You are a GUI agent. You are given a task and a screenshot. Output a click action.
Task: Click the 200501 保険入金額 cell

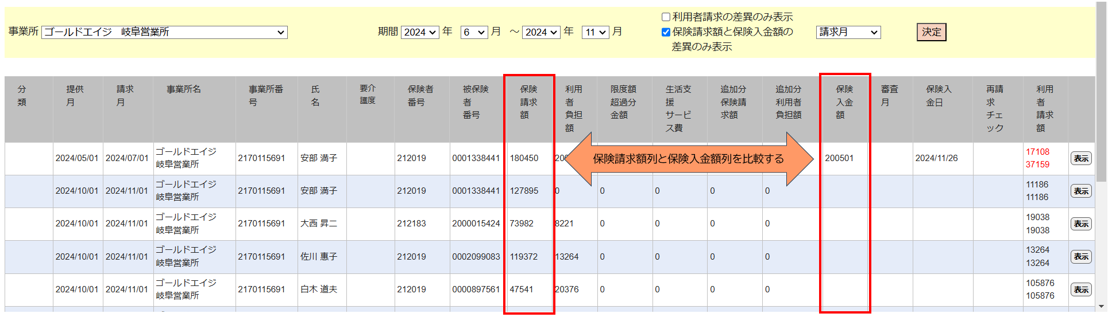point(839,158)
